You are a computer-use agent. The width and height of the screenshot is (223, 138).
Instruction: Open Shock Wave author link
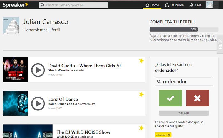[x=57, y=70]
